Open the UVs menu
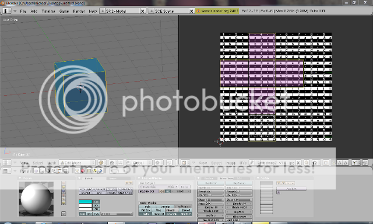Image resolution: width=373 pixels, height=224 pixels. click(243, 163)
